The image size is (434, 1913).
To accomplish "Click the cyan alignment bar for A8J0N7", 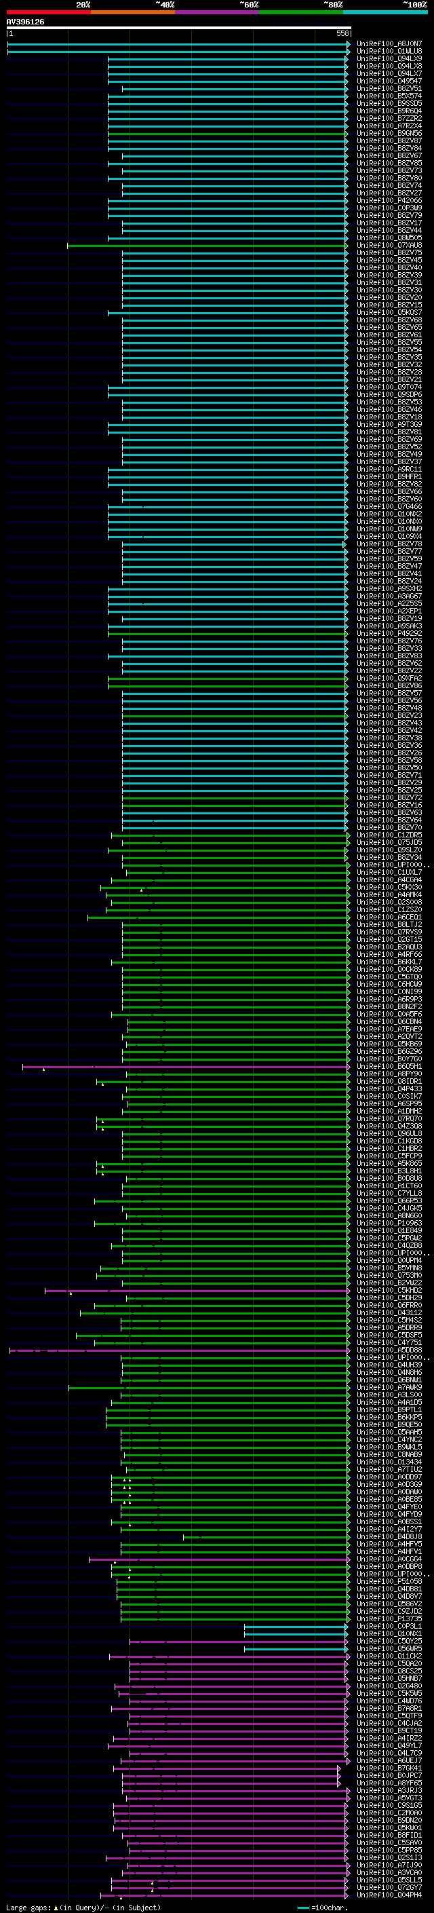I will point(178,44).
